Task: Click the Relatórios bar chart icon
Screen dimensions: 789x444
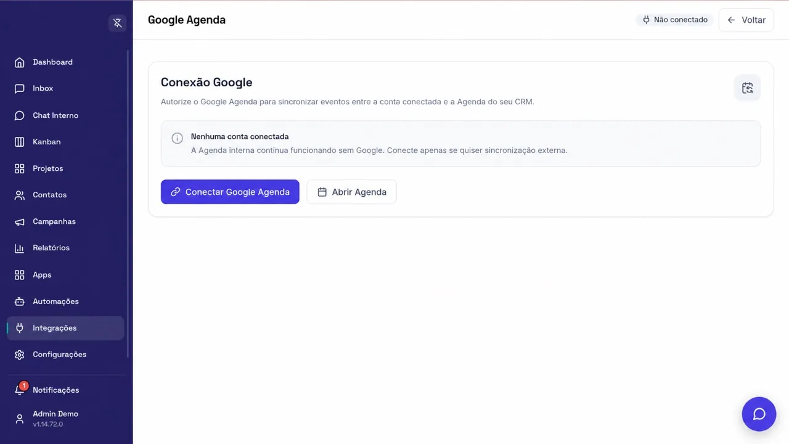Action: pyautogui.click(x=20, y=248)
